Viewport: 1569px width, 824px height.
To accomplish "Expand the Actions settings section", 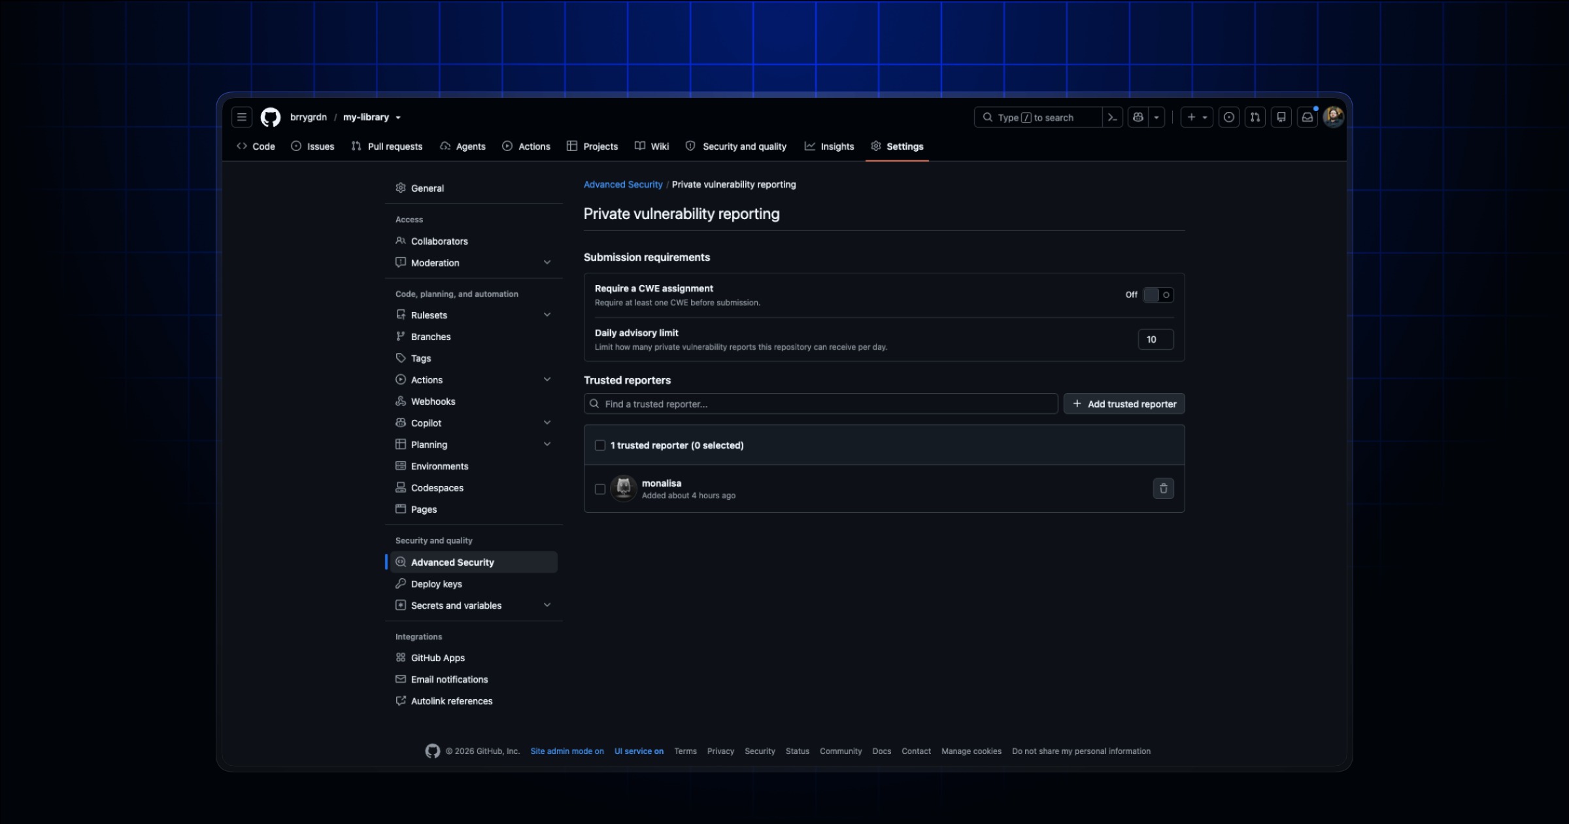I will pos(474,380).
